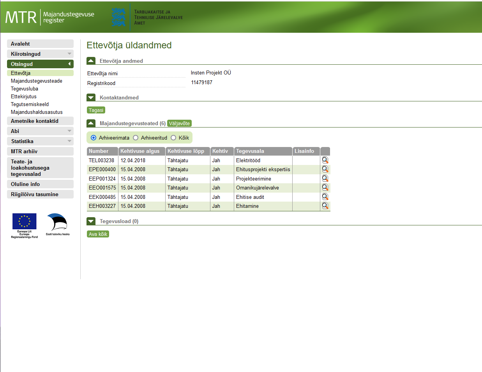482x372 pixels.
Task: Choose the Kõik radio button
Action: tap(173, 138)
